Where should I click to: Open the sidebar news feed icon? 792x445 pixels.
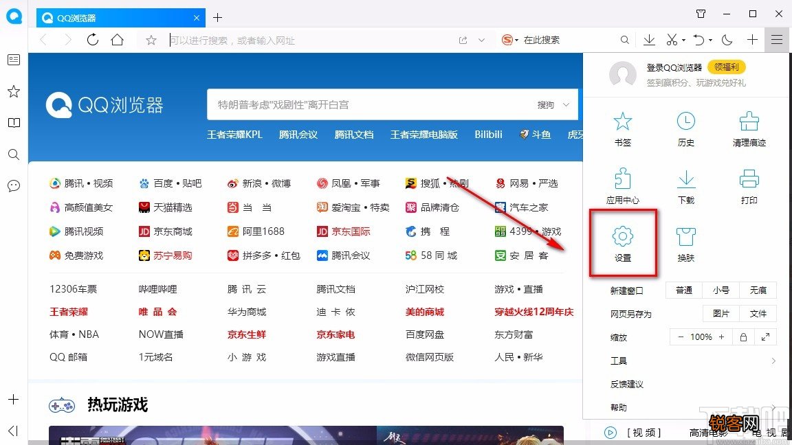coord(14,60)
